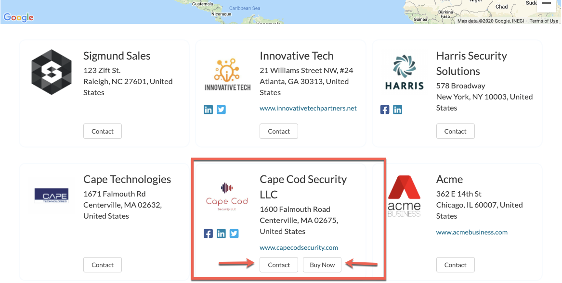
Task: Open the www.innovativetechpartners.net link
Action: point(308,108)
